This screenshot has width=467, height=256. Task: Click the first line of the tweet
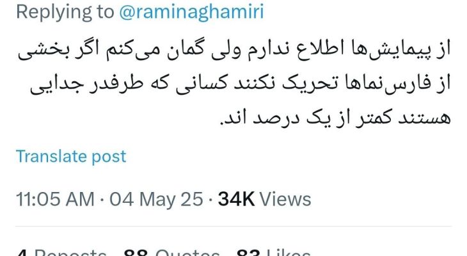click(x=234, y=49)
